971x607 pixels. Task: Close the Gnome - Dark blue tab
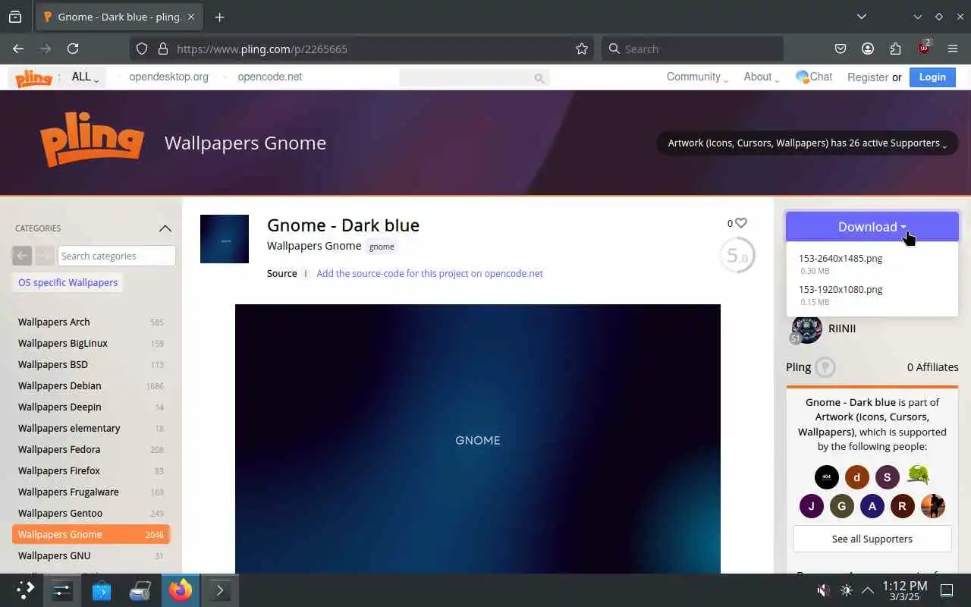coord(191,17)
